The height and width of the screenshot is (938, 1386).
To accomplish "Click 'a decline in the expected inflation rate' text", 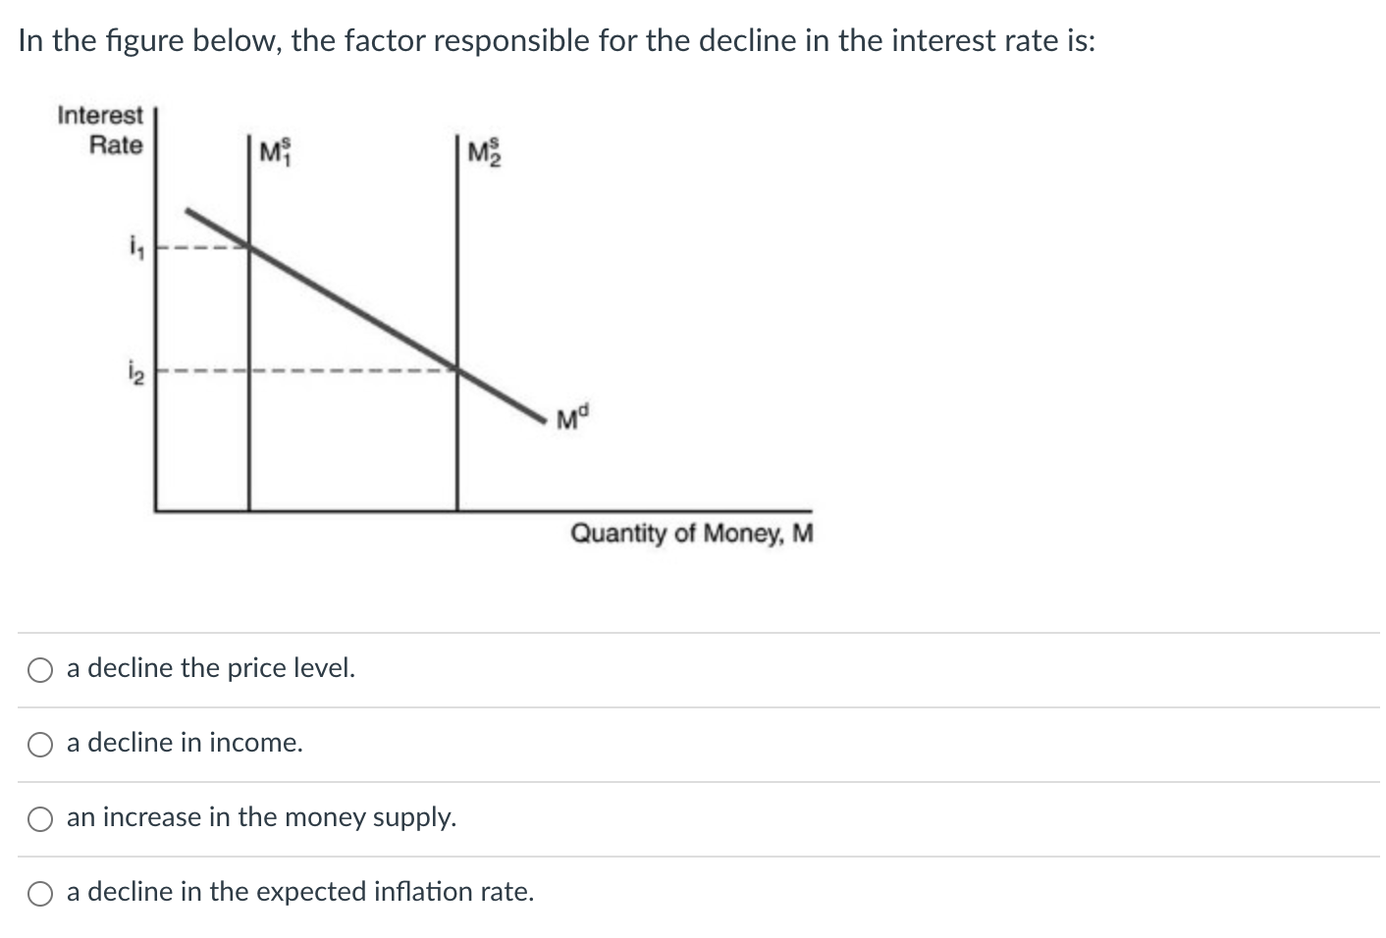I will pos(299,892).
